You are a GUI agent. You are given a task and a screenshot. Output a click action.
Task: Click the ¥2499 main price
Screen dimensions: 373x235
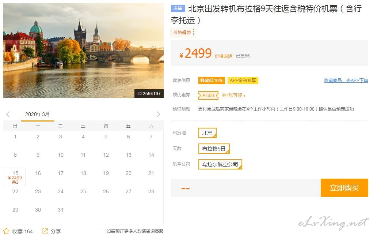195,53
